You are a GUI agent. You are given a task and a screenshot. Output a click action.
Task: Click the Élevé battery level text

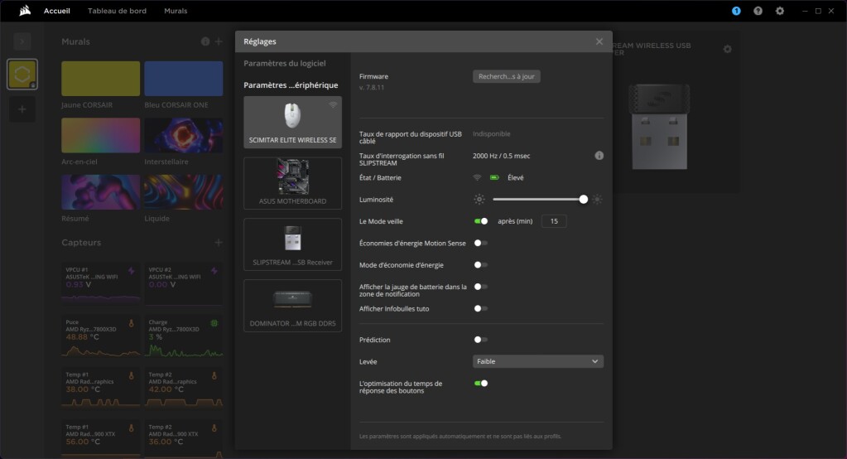point(515,177)
